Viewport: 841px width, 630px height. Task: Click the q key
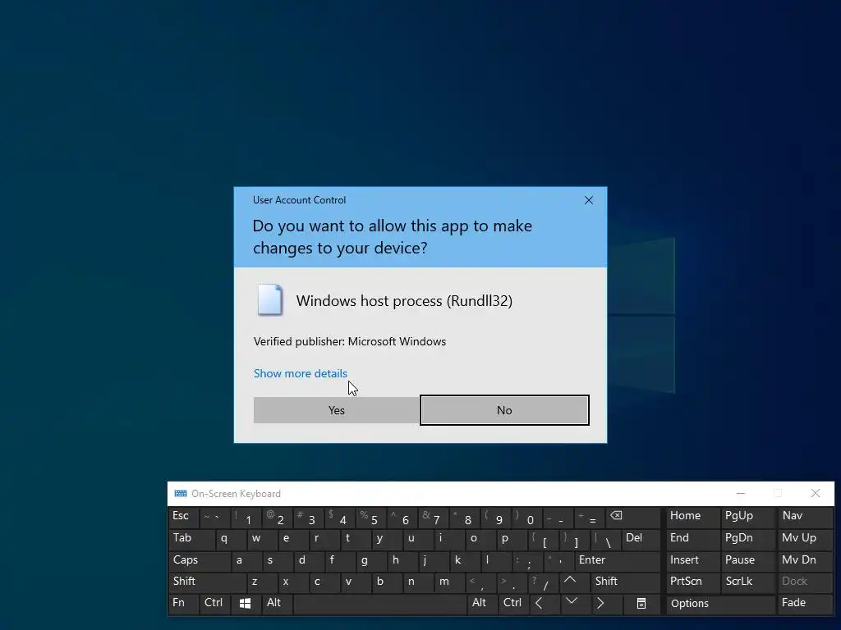[231, 539]
